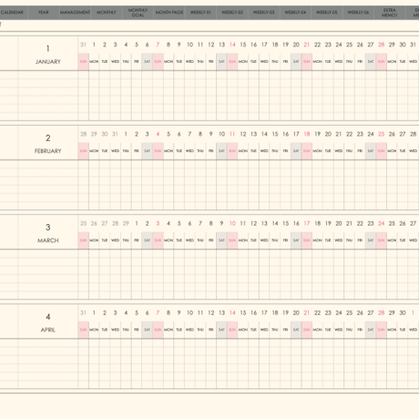
Task: Select the greyed 31 starting the January row
Action: [x=83, y=45]
